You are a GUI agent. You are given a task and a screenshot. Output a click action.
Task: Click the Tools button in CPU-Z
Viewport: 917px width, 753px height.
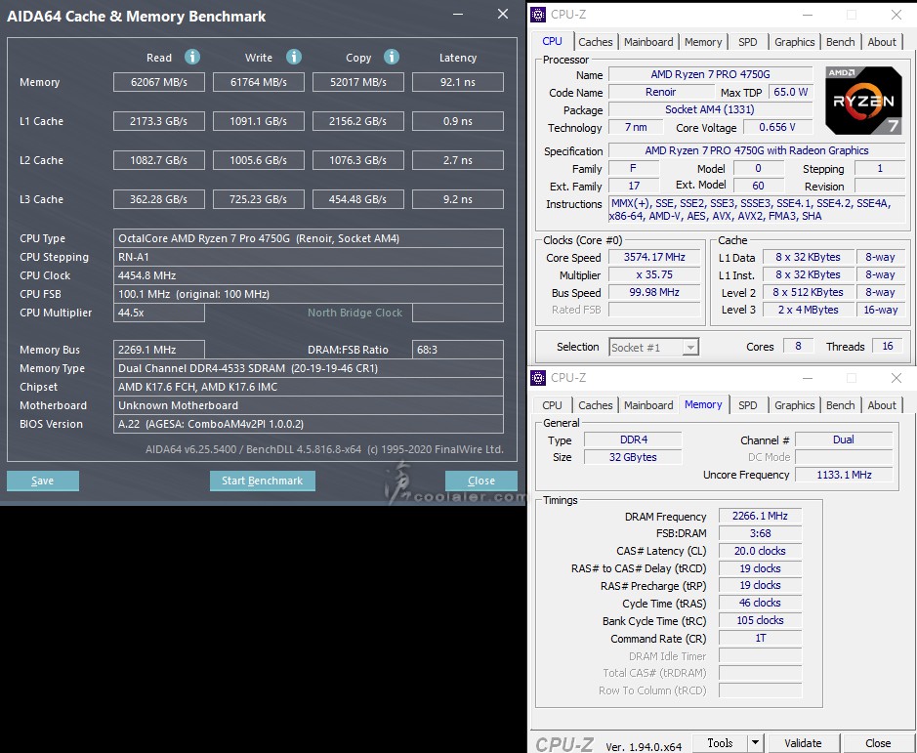[720, 743]
